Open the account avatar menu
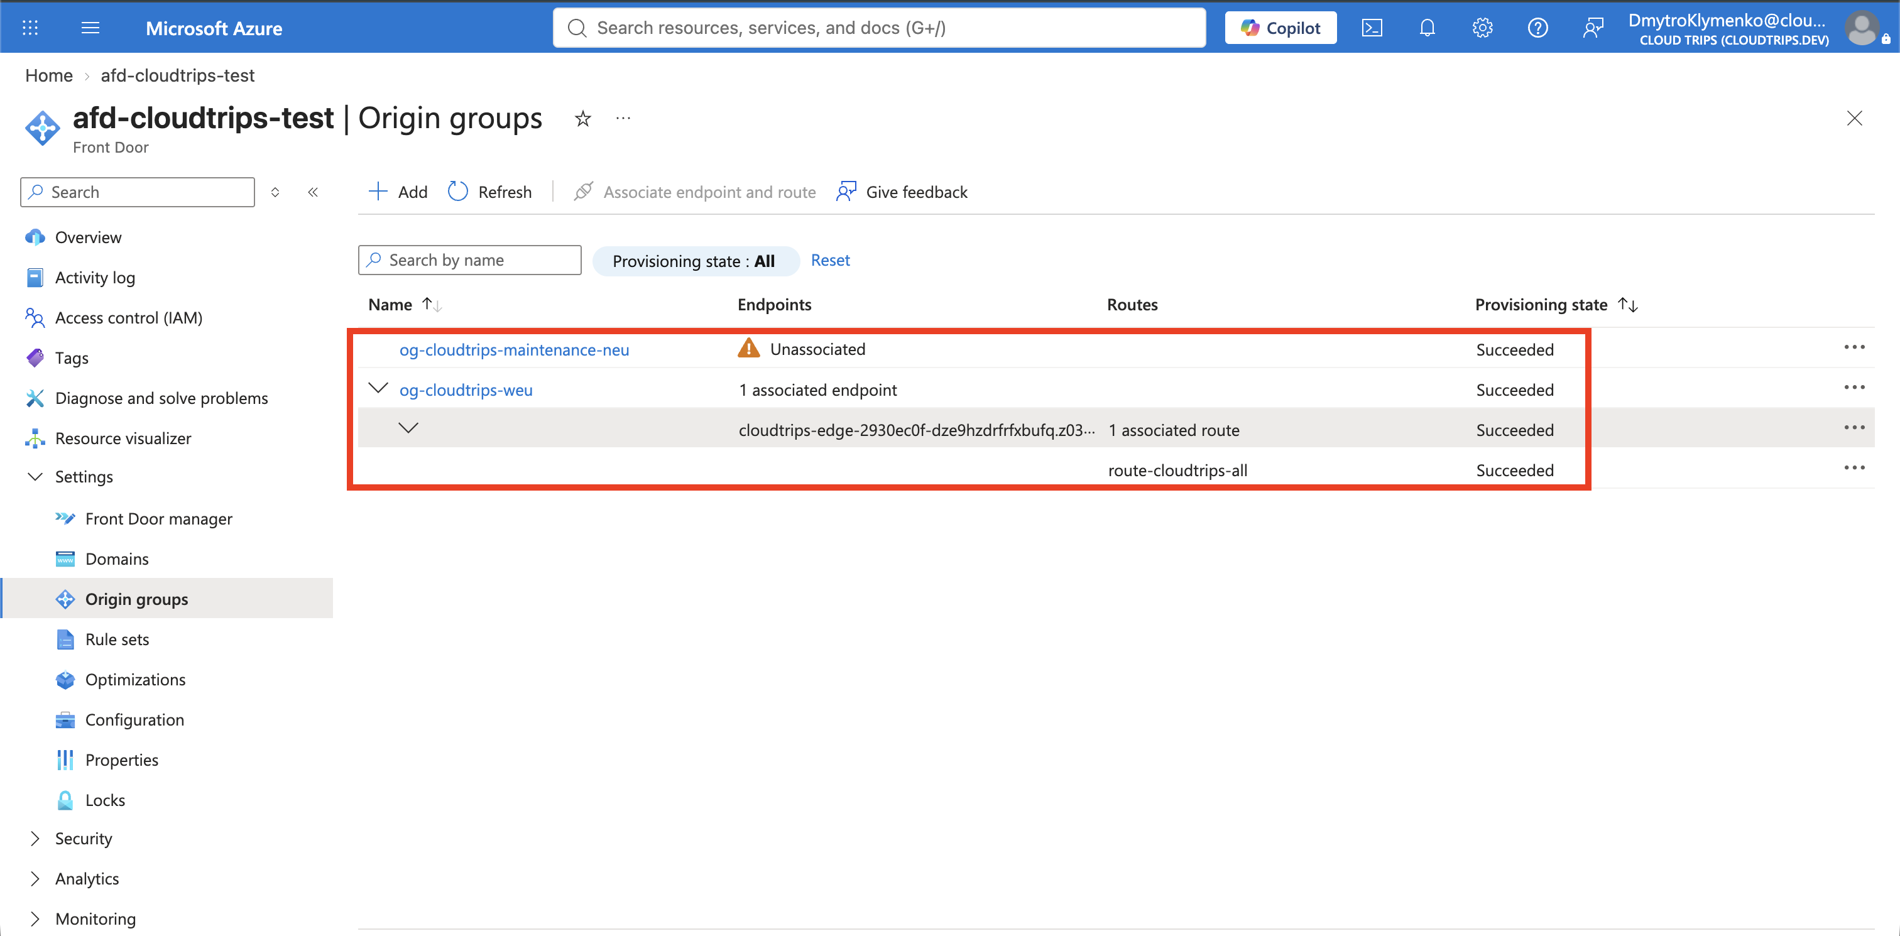This screenshot has width=1900, height=936. 1862,28
